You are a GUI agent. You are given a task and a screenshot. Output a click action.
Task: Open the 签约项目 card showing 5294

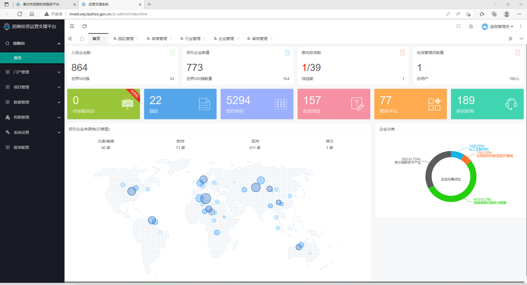257,104
